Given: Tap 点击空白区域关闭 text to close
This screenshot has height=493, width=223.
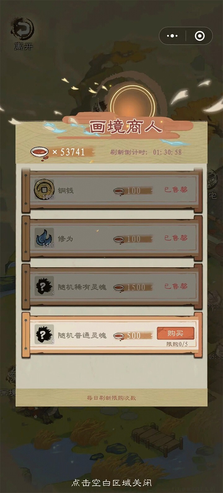Looking at the screenshot, I should coord(111,483).
